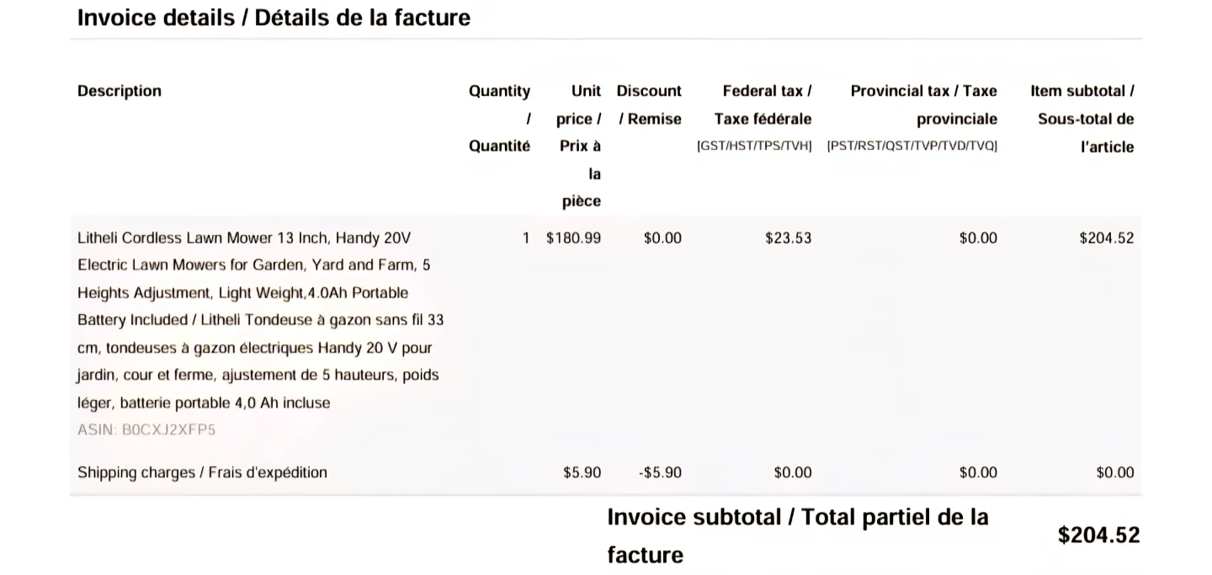The image size is (1212, 575).
Task: Select the Description column header
Action: [x=120, y=91]
